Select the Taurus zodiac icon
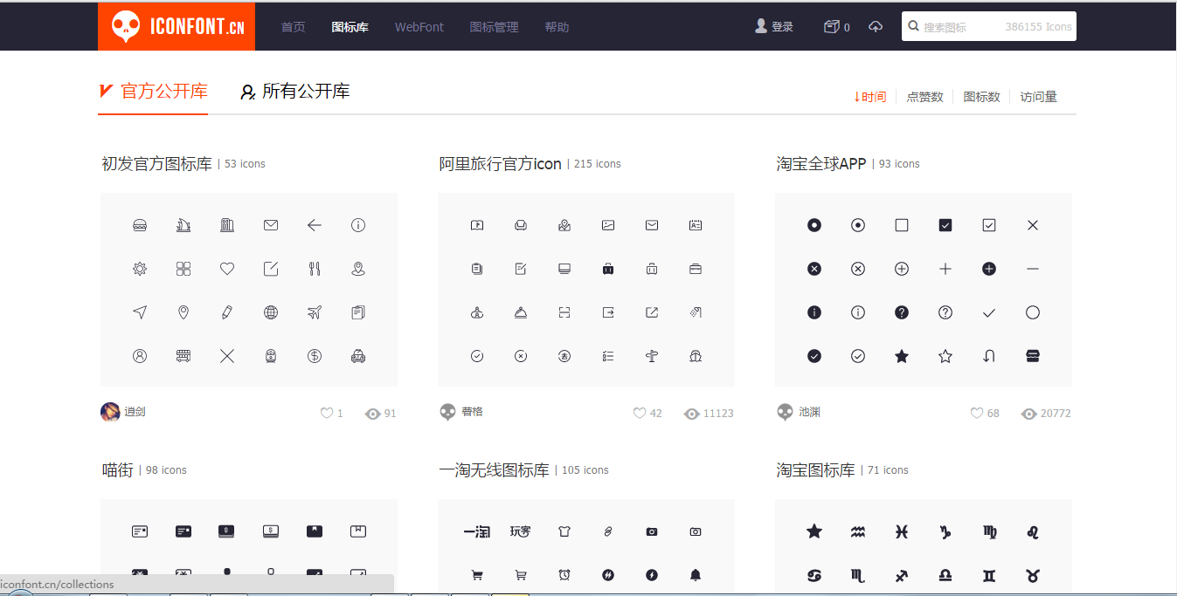The height and width of the screenshot is (596, 1177). click(1033, 575)
